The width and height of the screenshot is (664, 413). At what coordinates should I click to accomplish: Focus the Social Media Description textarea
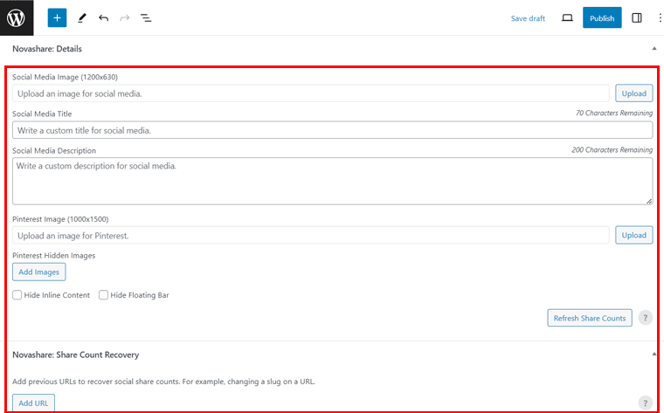(x=332, y=182)
